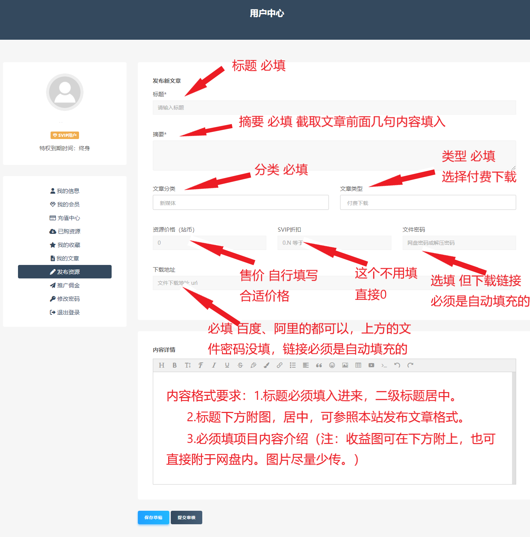Open 我的信息 in the sidebar menu
The width and height of the screenshot is (530, 537).
point(65,191)
